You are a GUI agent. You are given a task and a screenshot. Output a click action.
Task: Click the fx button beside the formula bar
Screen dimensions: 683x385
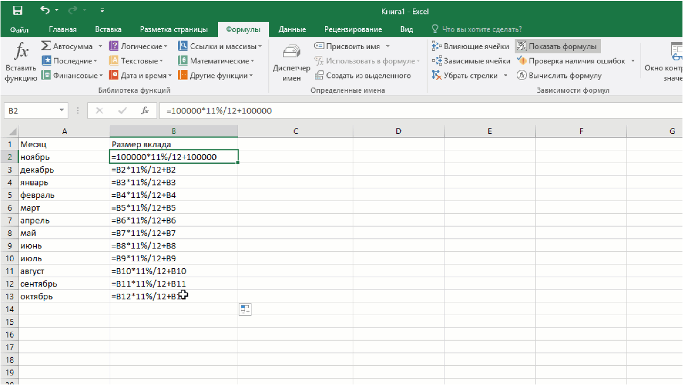tap(145, 110)
